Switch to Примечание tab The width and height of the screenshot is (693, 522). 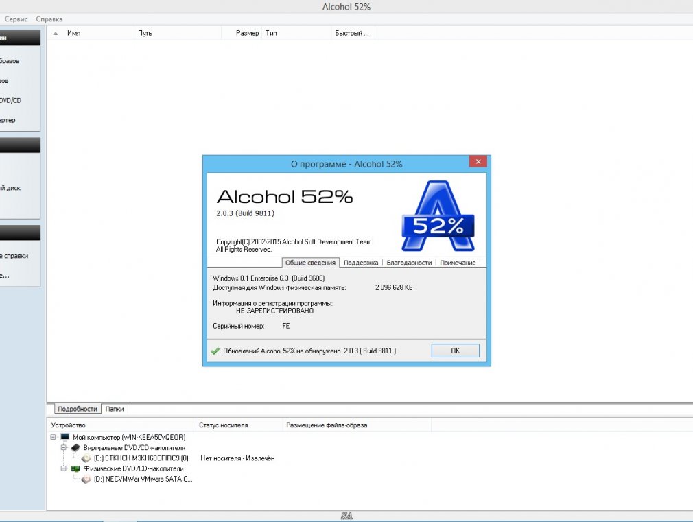(x=458, y=263)
